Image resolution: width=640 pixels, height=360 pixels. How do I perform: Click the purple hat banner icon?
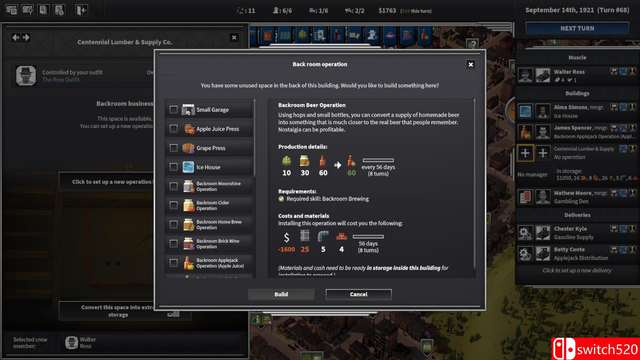(x=390, y=36)
